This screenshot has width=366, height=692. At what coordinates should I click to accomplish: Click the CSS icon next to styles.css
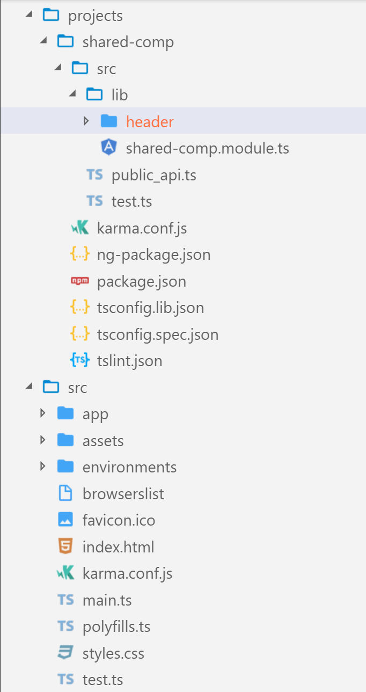[x=65, y=653]
